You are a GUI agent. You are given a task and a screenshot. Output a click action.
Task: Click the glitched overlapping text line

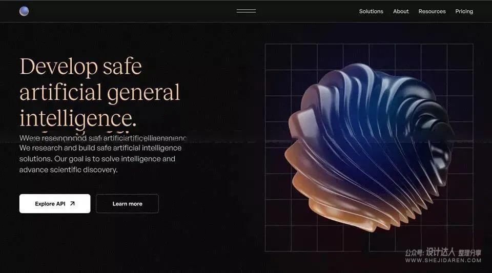(102, 138)
